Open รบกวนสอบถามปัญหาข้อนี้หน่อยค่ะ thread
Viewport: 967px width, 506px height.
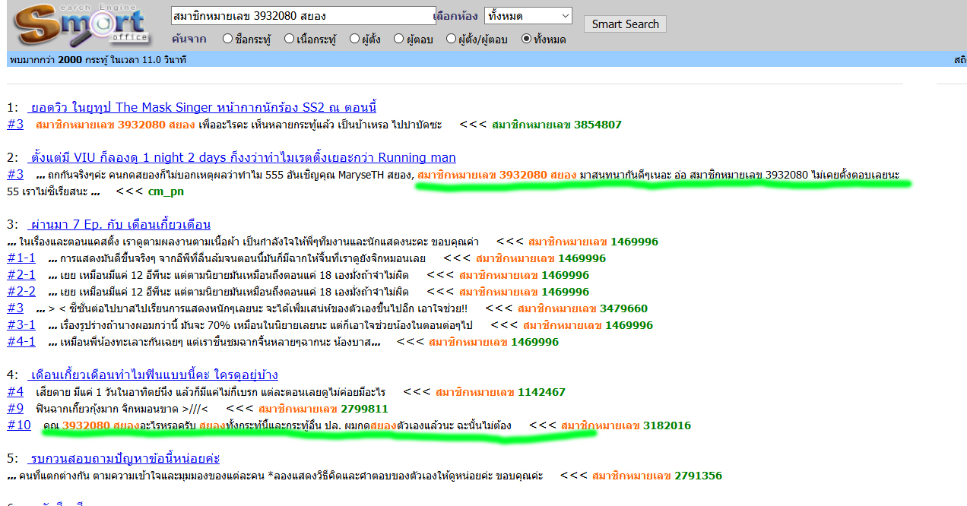pyautogui.click(x=124, y=458)
